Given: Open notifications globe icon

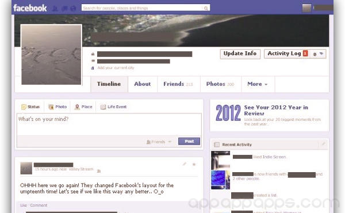Looking at the screenshot, I should coord(73,9).
